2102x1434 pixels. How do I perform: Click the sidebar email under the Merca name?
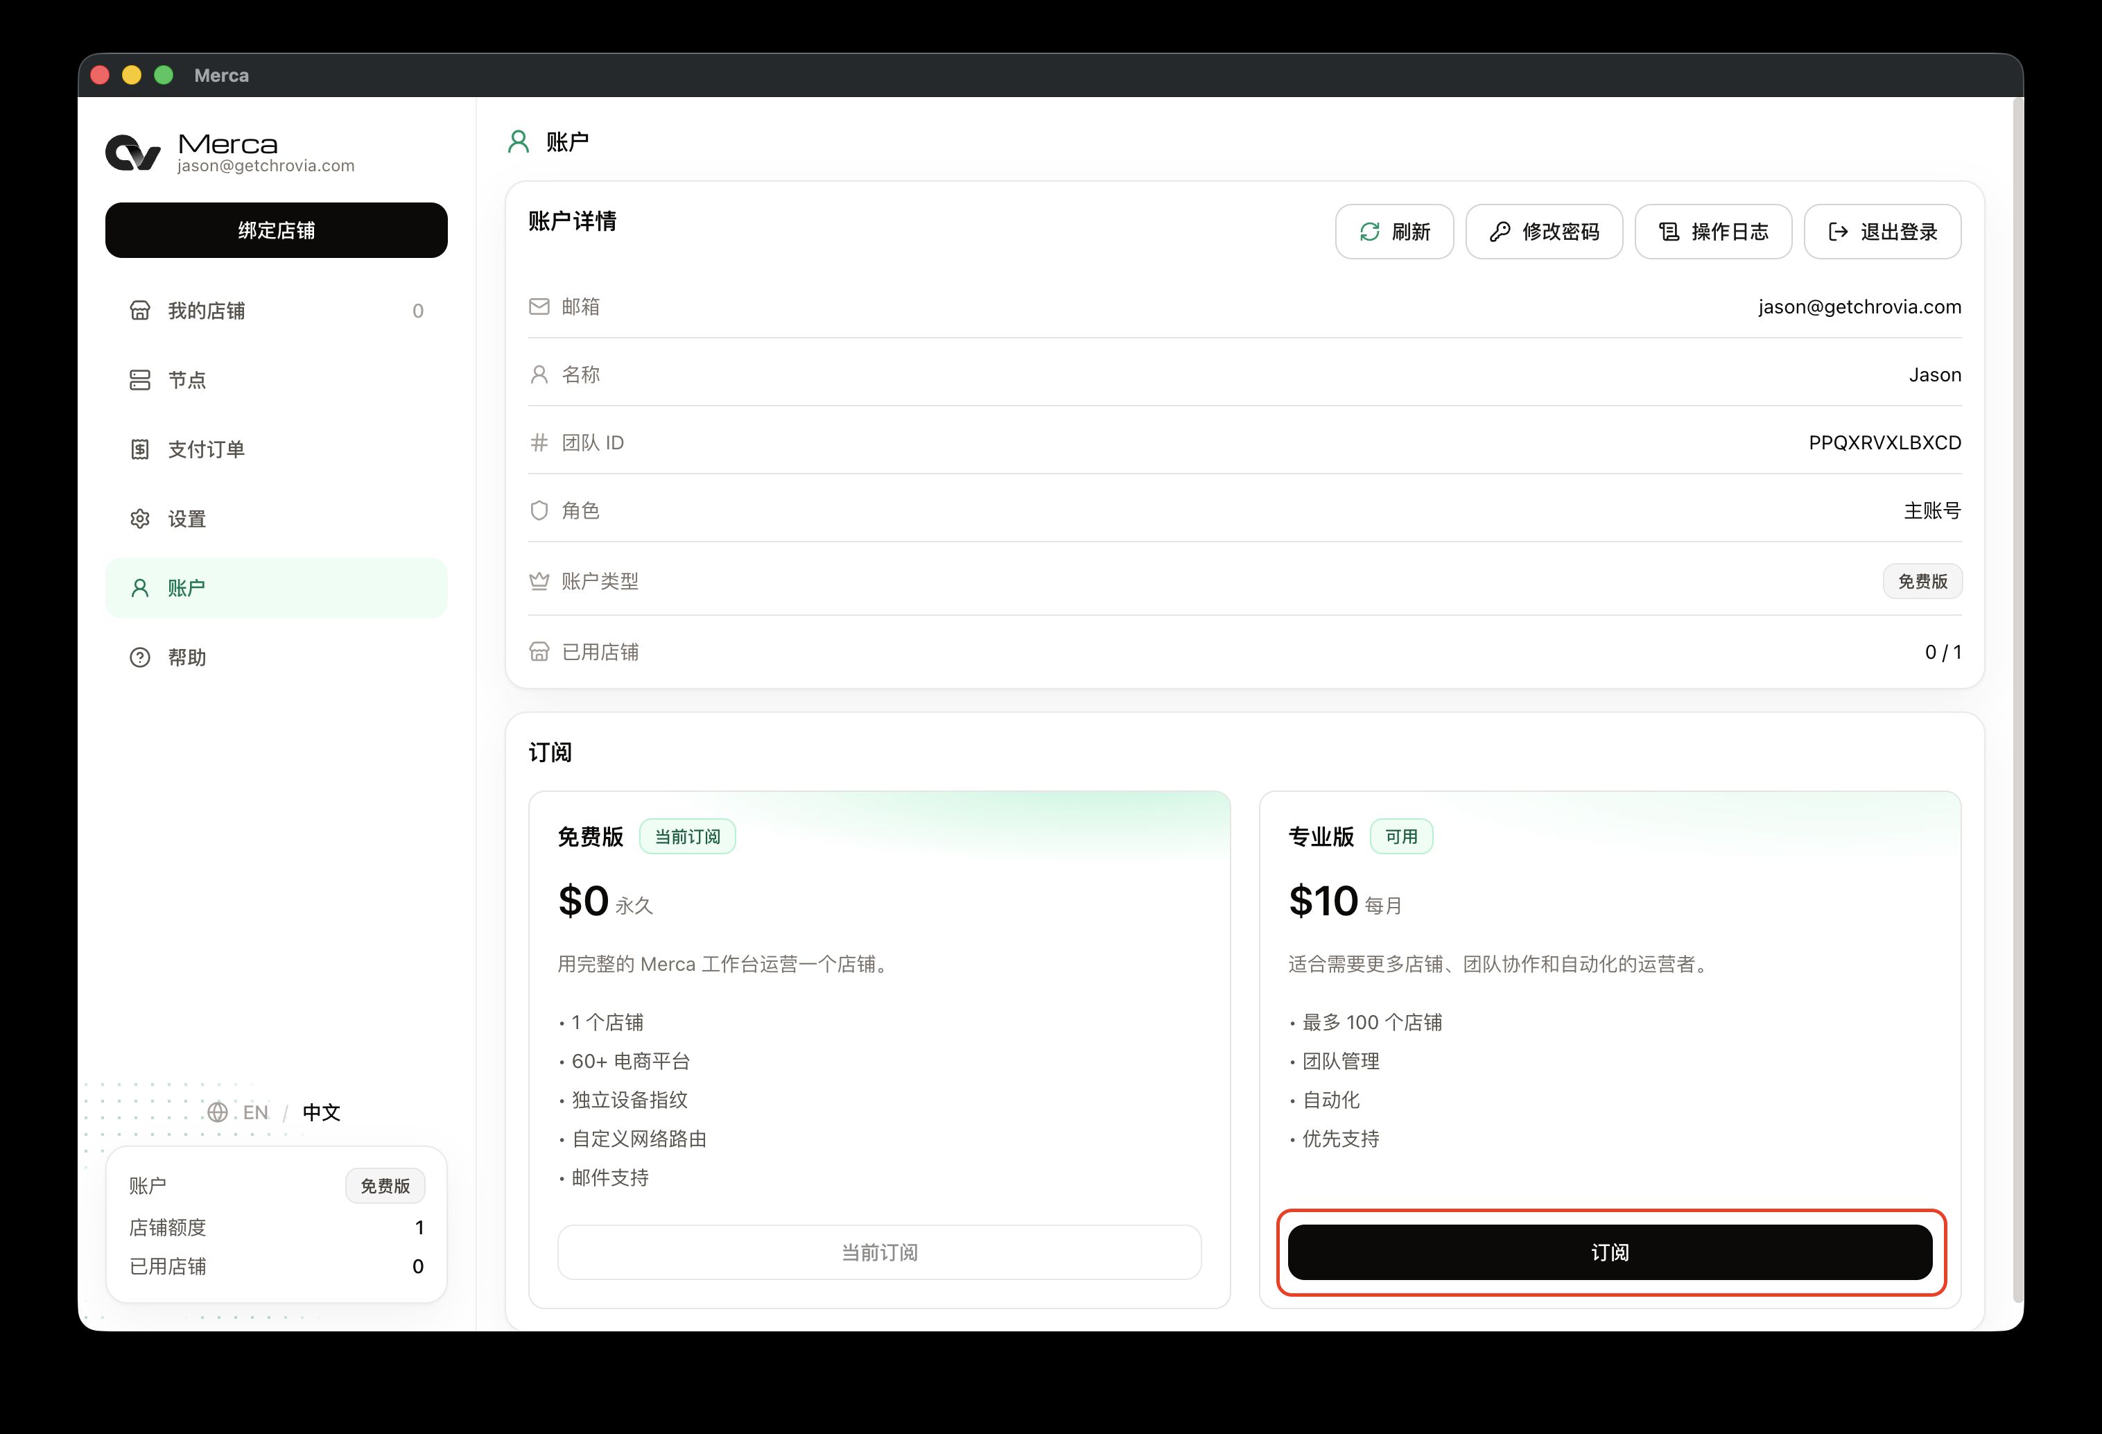pyautogui.click(x=266, y=166)
